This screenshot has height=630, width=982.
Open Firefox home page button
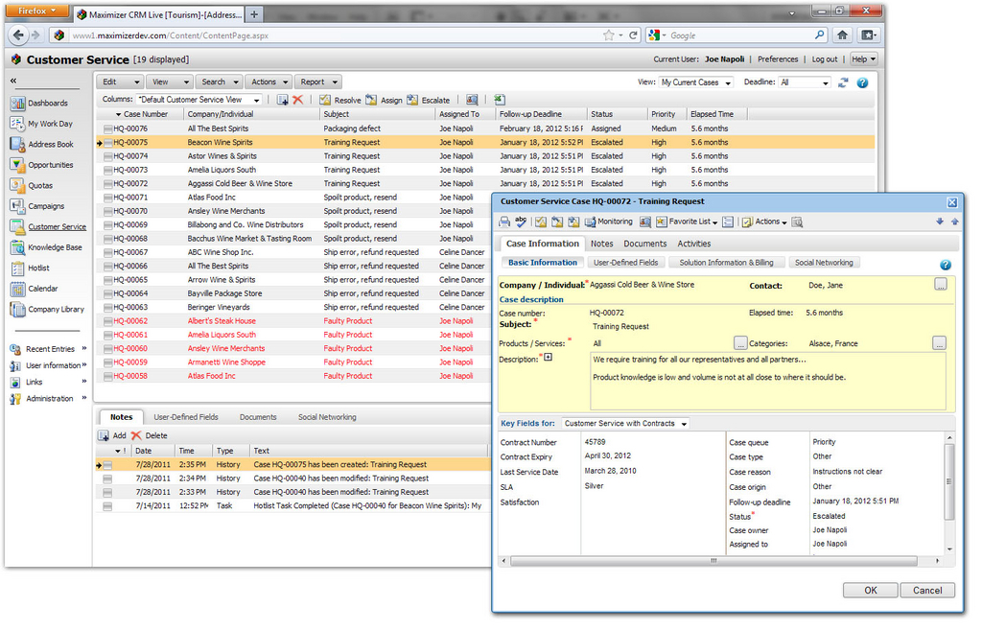(x=842, y=35)
